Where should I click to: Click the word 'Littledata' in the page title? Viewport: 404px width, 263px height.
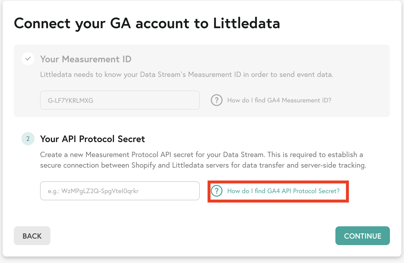point(247,23)
